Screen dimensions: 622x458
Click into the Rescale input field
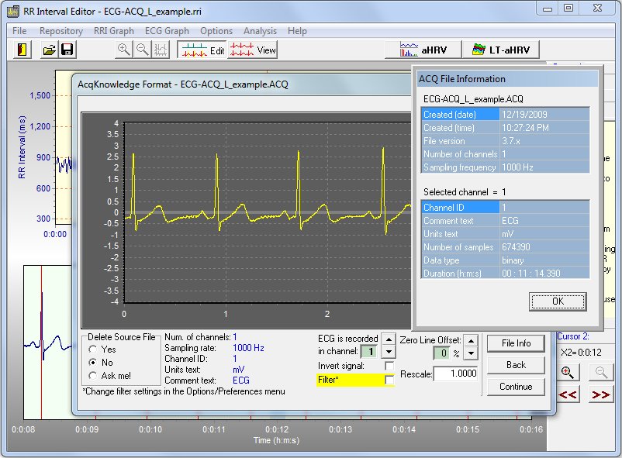point(454,374)
